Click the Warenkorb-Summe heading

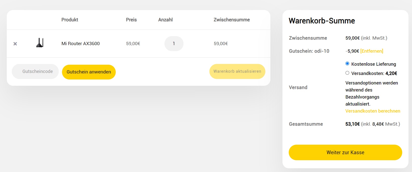click(322, 21)
